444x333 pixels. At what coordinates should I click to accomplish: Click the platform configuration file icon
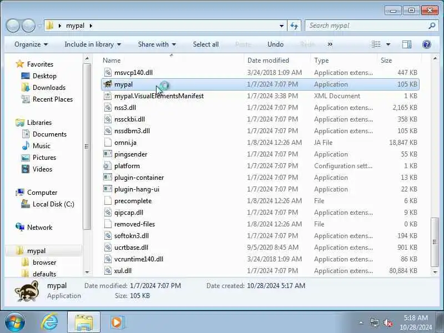[x=108, y=165]
